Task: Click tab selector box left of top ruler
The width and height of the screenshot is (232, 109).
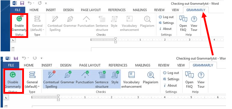Action: pyautogui.click(x=13, y=40)
